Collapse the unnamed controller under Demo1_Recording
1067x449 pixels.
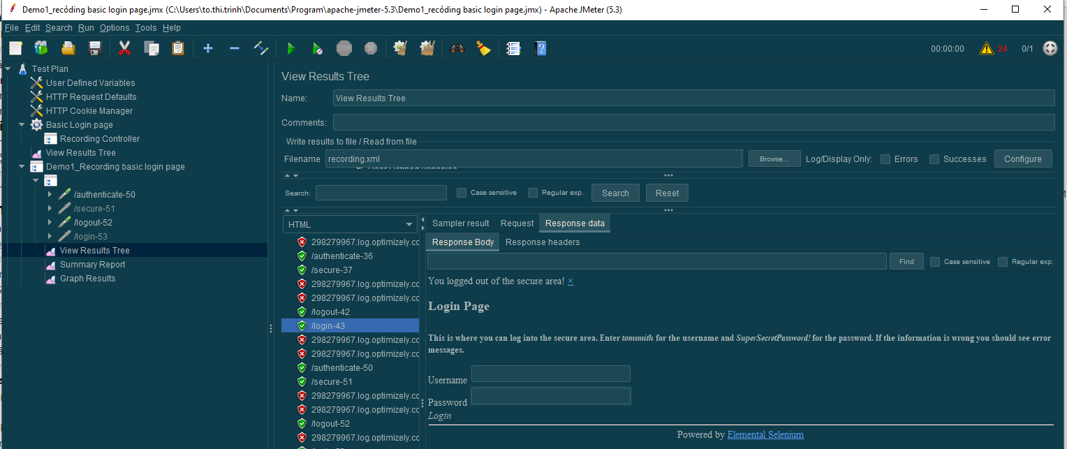(36, 181)
